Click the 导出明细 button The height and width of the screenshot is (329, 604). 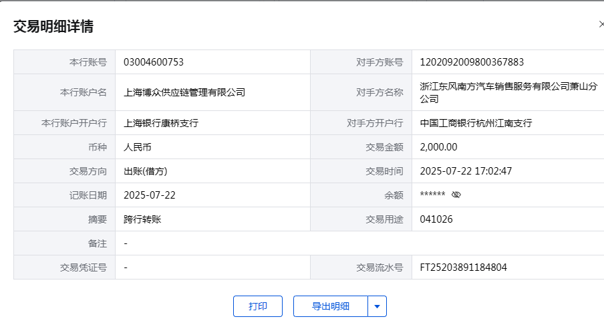[x=331, y=306]
